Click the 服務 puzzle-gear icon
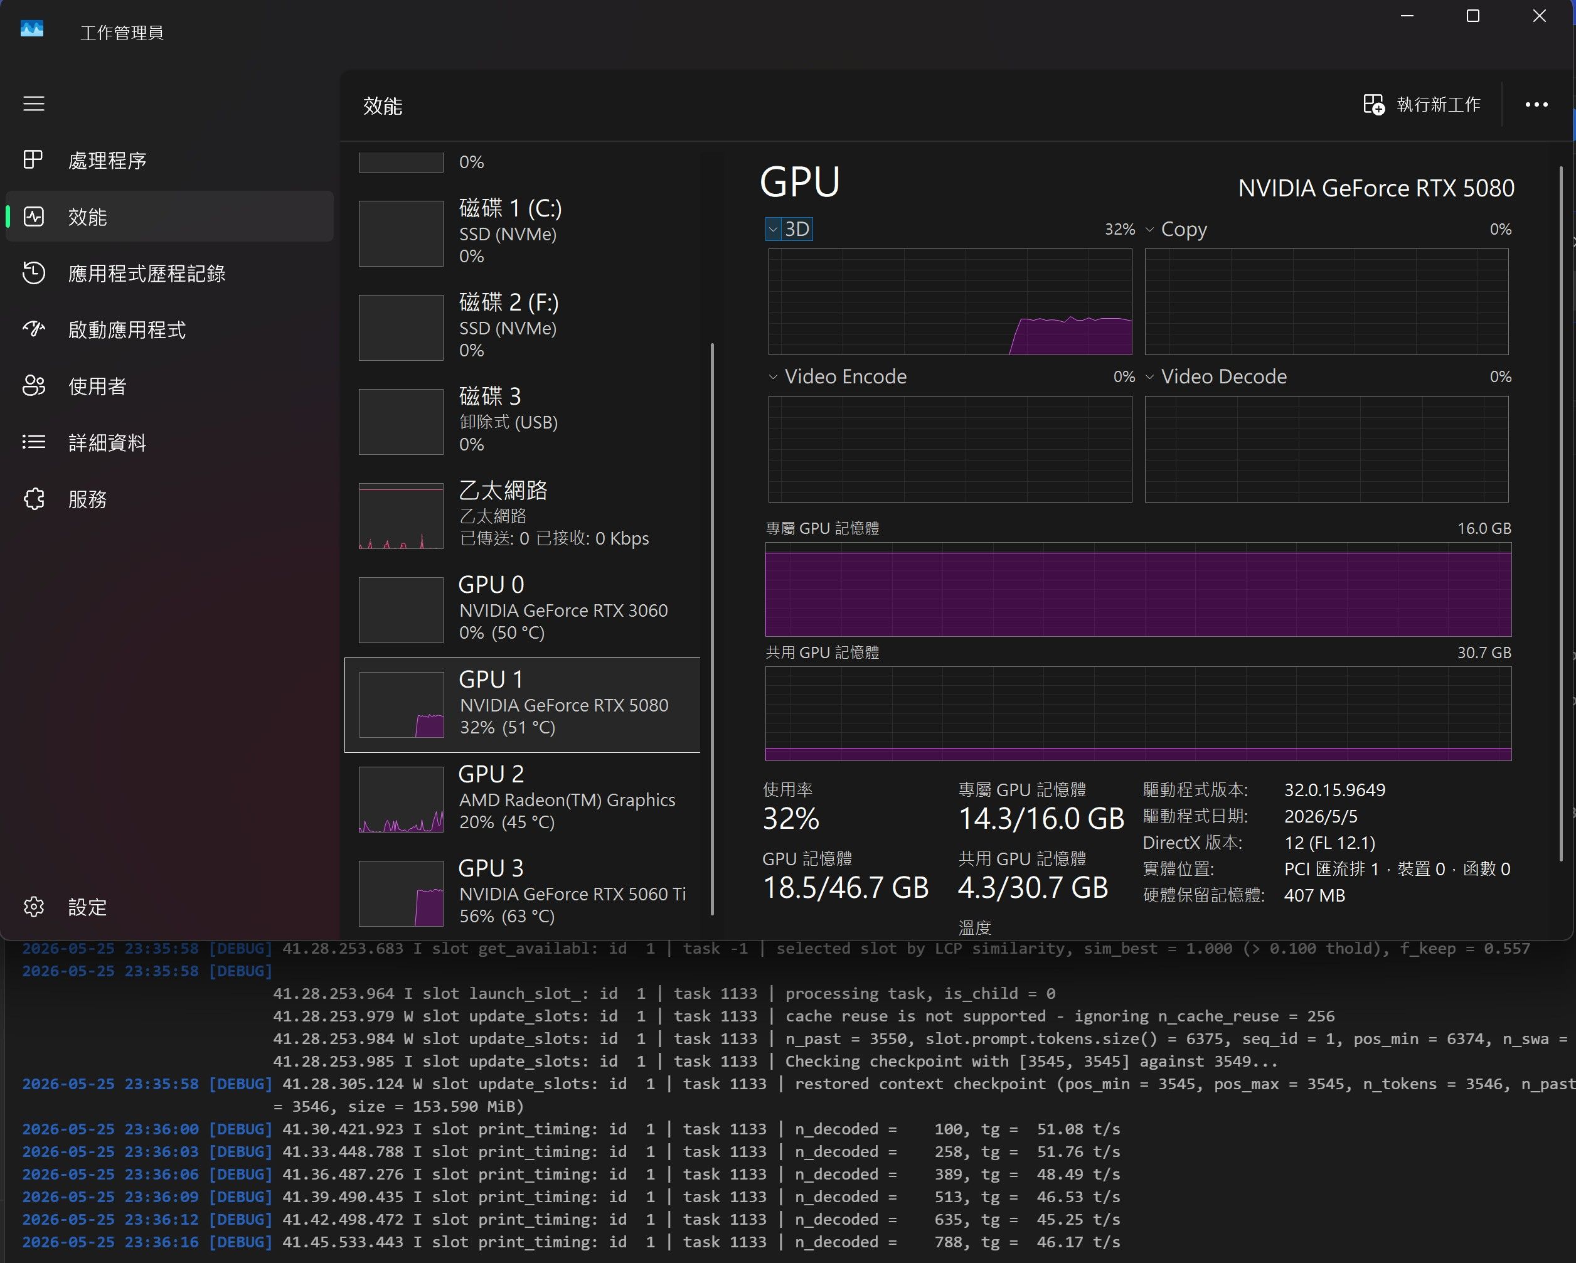Image resolution: width=1576 pixels, height=1263 pixels. click(x=34, y=498)
